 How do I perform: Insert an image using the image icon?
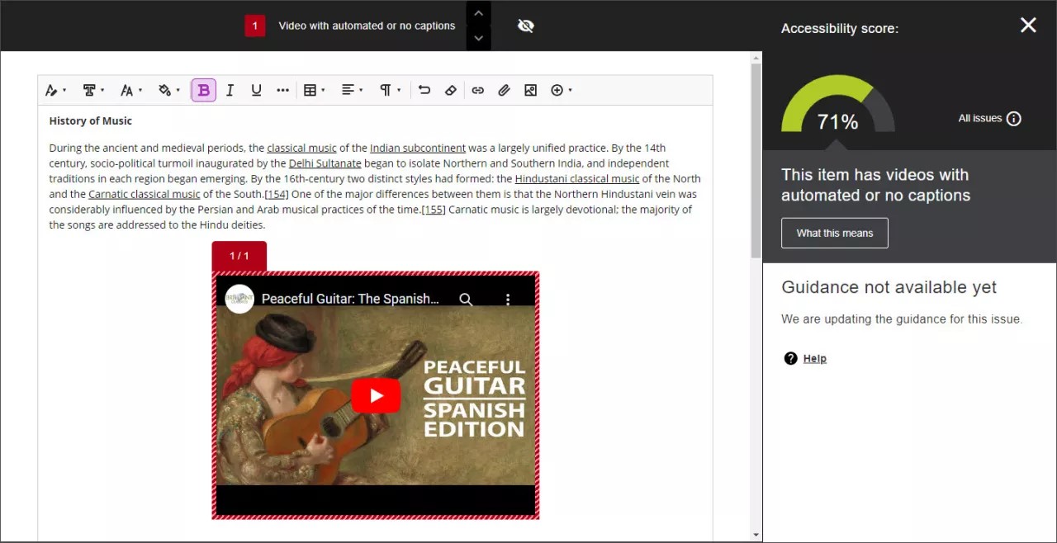coord(530,90)
